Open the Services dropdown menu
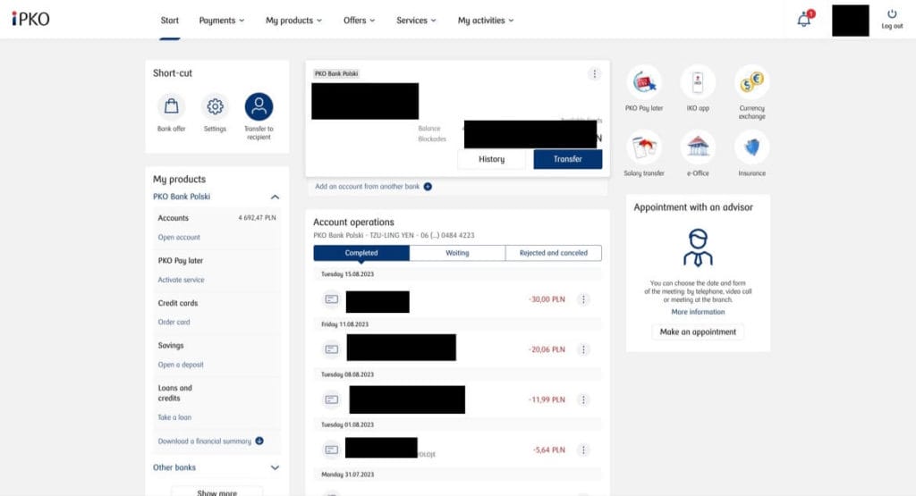Screen dimensions: 916x496 tap(416, 21)
